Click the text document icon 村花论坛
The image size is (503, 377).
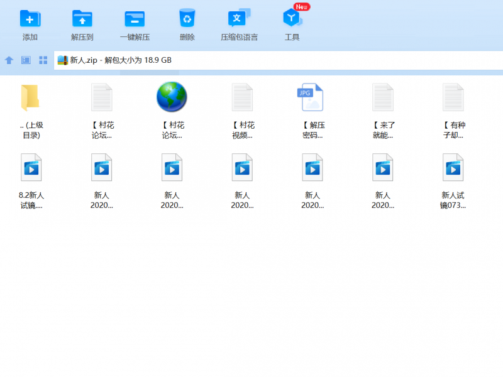pyautogui.click(x=101, y=98)
